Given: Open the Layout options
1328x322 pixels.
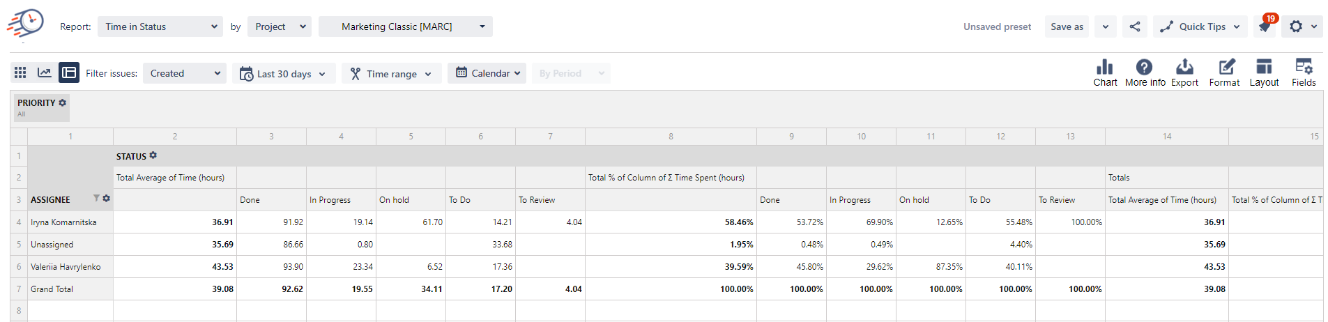Looking at the screenshot, I should pos(1264,72).
